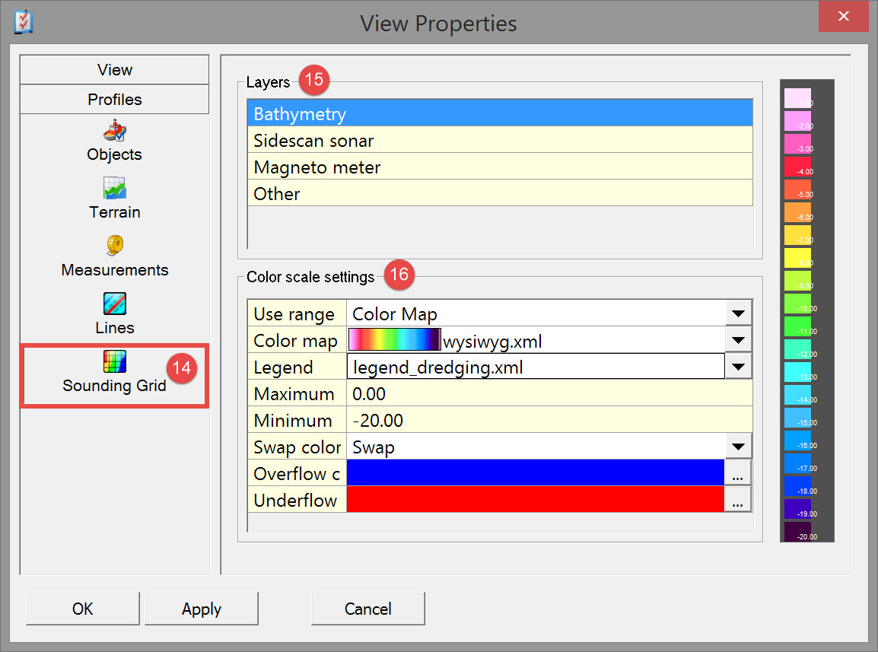Open Overflow color picker ellipsis button
Screen dimensions: 878x652
point(738,473)
